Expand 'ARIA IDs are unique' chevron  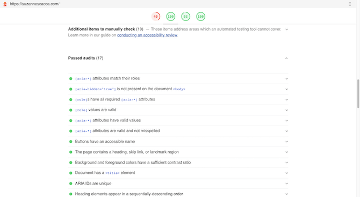pos(286,184)
